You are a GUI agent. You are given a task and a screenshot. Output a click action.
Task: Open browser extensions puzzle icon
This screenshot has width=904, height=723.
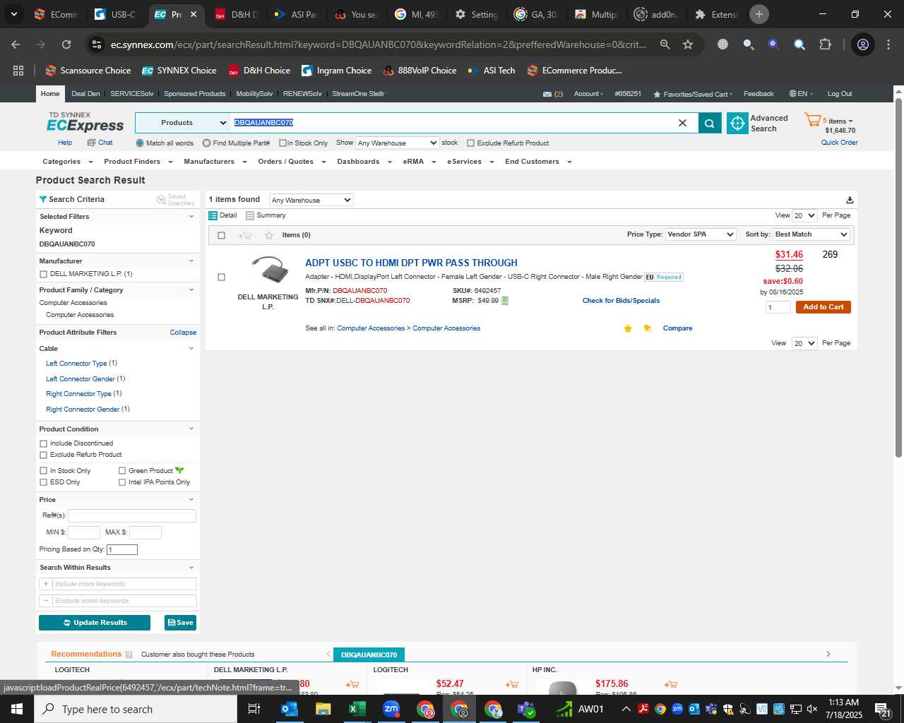pos(825,44)
